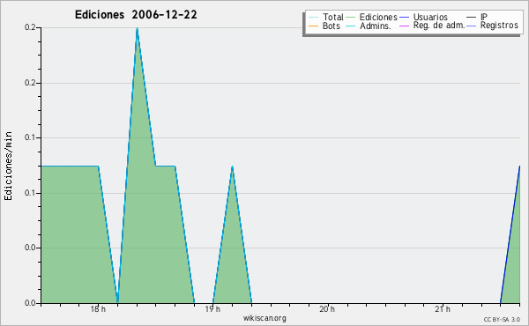Click the chart title Ediciones 2006-12-22

pos(136,15)
